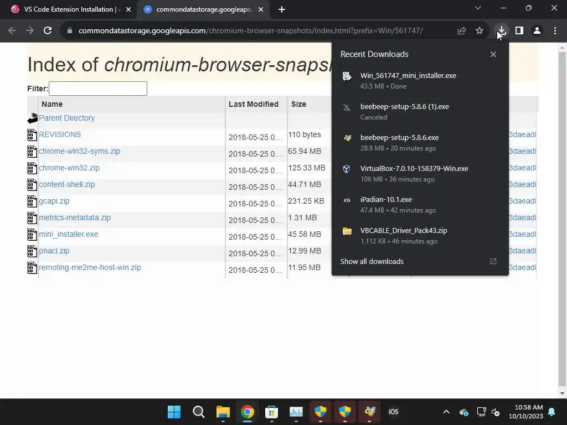Screen dimensions: 567x425
Task: Open the REVISIONS link
Action: click(60, 134)
